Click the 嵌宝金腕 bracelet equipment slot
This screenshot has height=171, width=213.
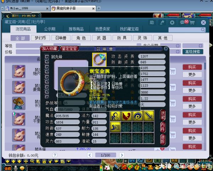point(99,60)
